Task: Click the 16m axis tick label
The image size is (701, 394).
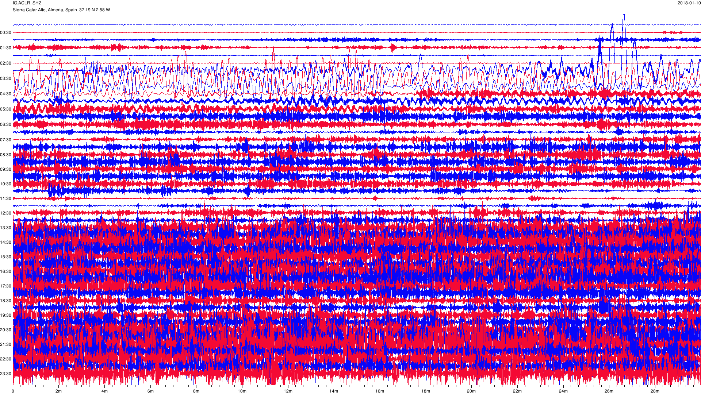Action: pos(380,391)
